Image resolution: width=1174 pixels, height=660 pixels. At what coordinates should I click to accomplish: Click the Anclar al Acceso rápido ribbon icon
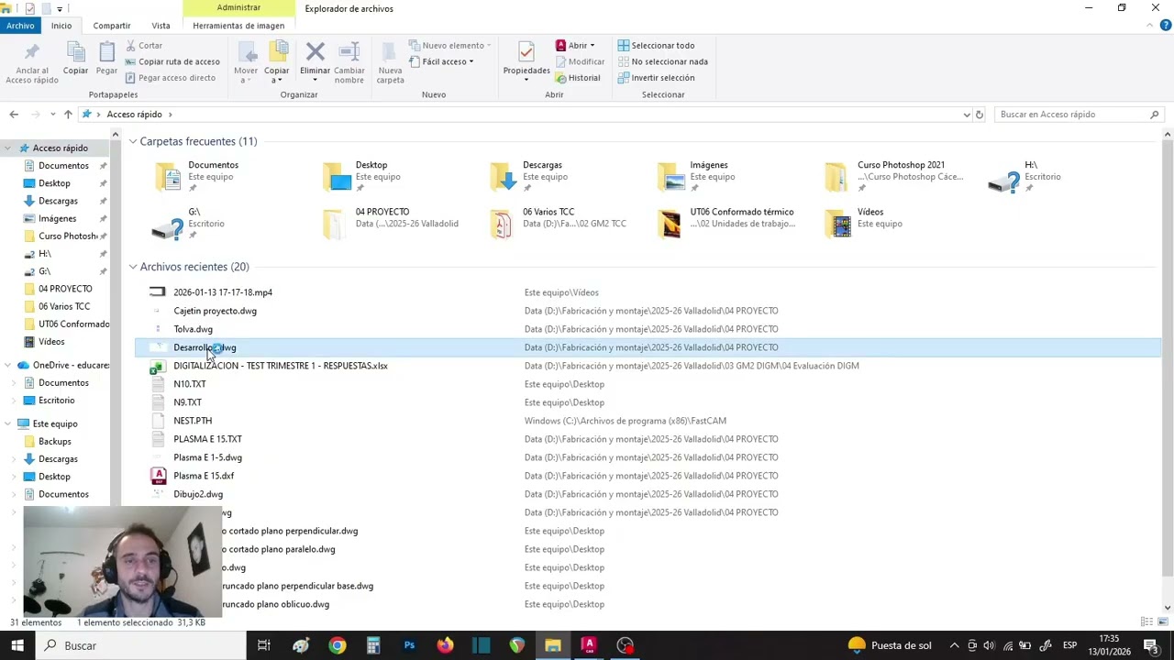[32, 62]
